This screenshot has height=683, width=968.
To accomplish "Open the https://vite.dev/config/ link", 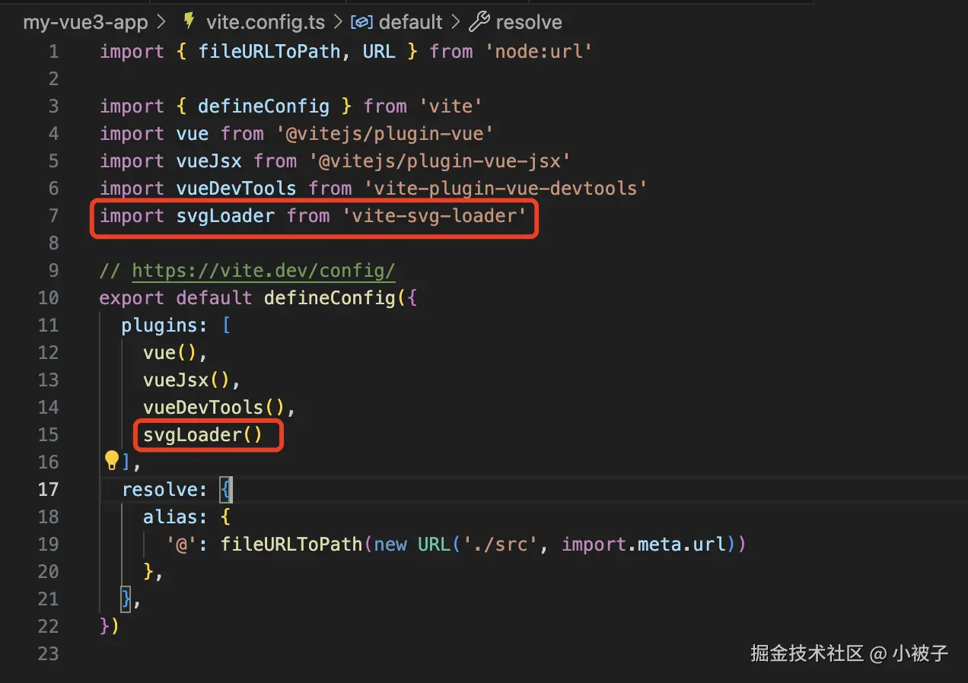I will pyautogui.click(x=263, y=271).
